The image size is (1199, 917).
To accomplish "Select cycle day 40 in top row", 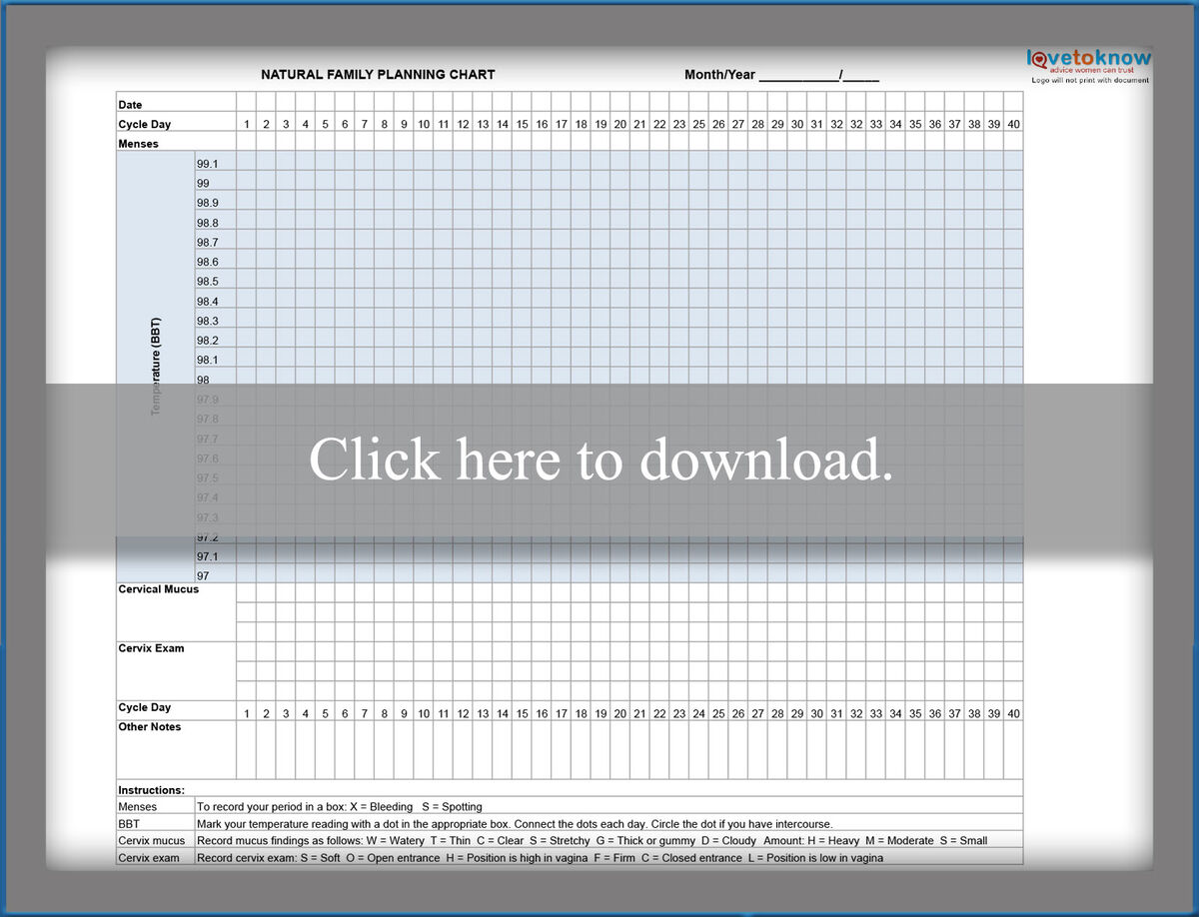I will (x=1013, y=124).
